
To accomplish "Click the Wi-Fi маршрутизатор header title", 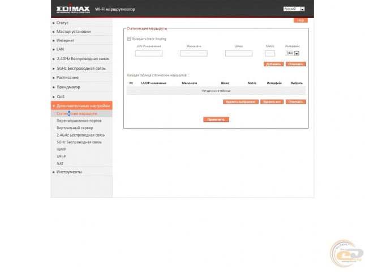I will coord(115,9).
